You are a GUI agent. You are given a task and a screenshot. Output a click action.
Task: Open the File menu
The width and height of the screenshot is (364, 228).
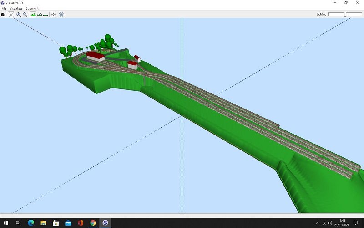click(4, 9)
